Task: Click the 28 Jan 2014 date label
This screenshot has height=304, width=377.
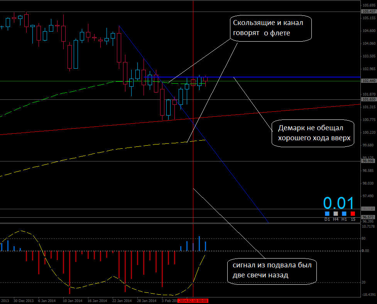Action: (x=147, y=301)
